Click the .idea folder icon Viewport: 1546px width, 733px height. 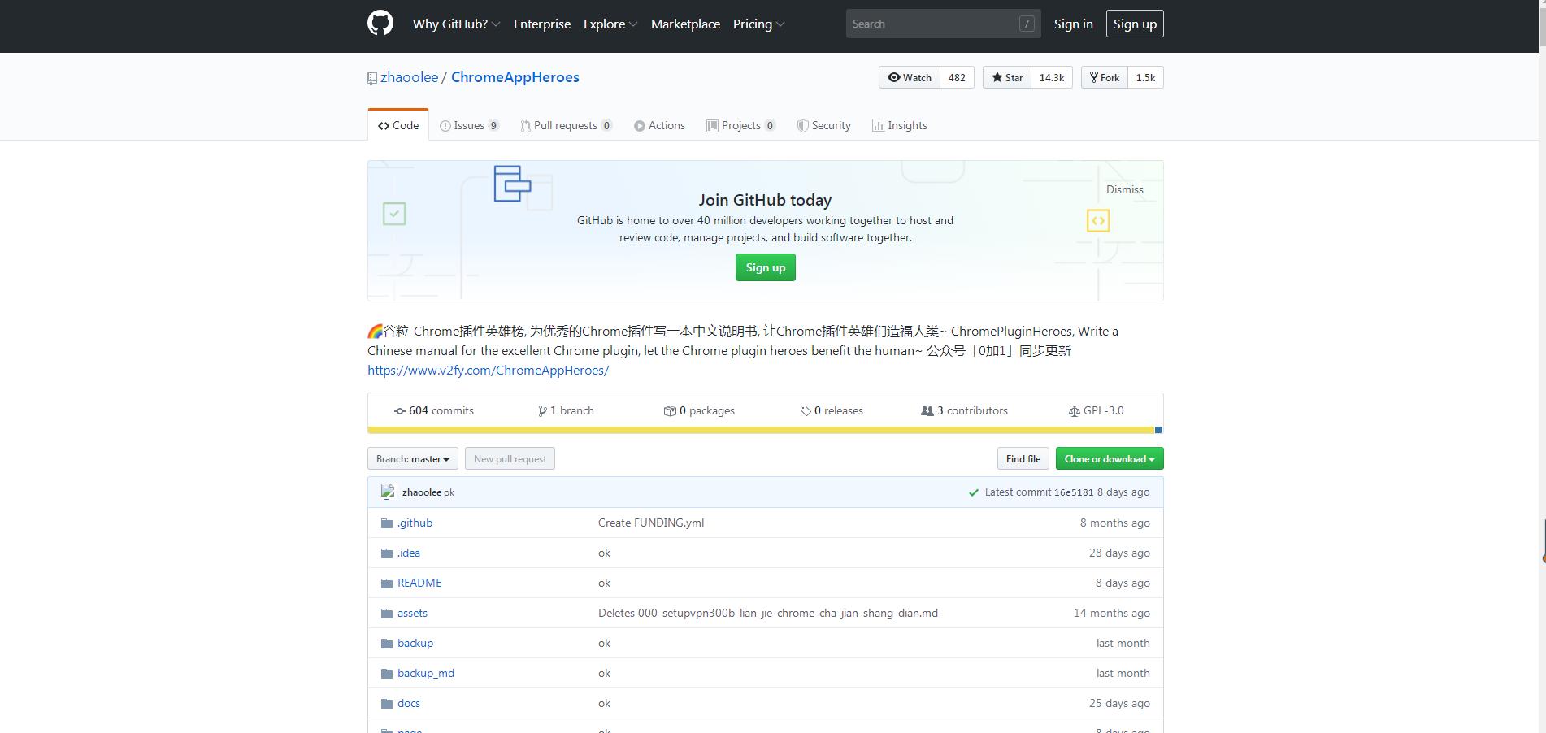pos(387,553)
